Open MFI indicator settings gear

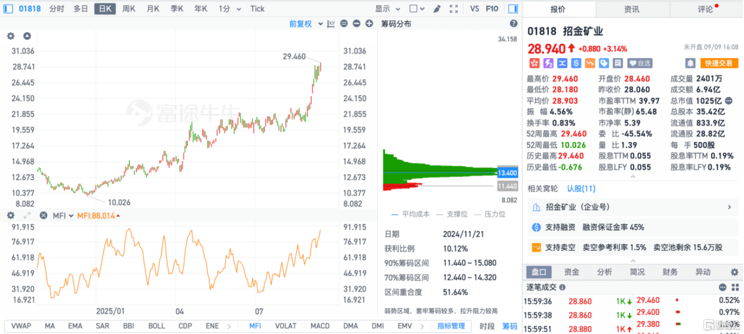pos(11,215)
